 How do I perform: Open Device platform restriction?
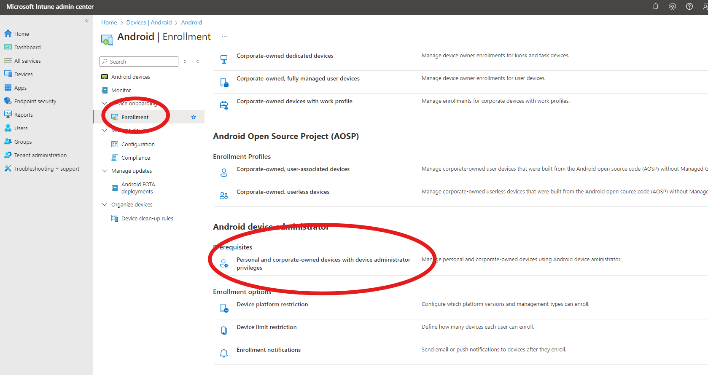click(272, 304)
